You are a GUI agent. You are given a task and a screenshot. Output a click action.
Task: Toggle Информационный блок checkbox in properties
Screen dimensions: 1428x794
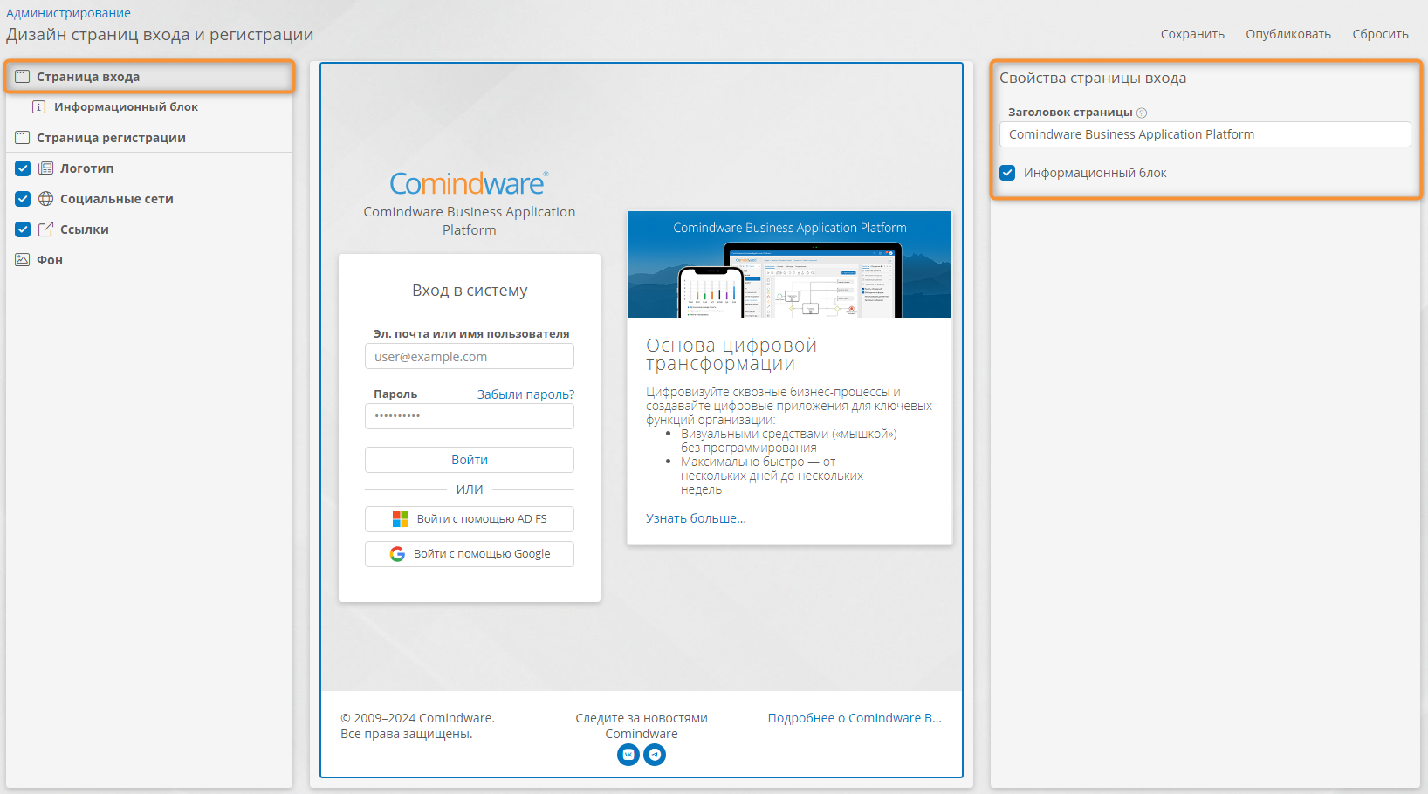click(1007, 173)
